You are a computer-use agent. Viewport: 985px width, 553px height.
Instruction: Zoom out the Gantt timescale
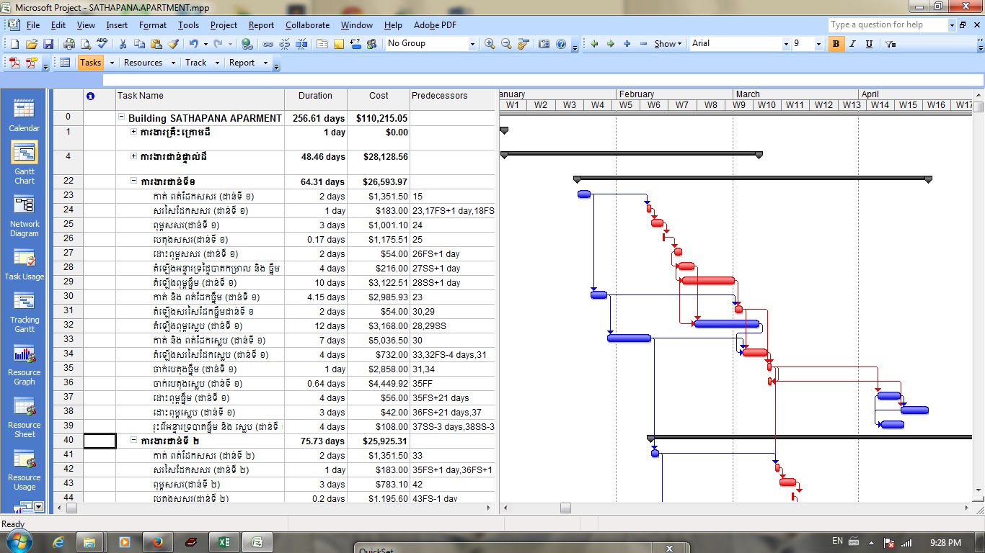coord(506,44)
